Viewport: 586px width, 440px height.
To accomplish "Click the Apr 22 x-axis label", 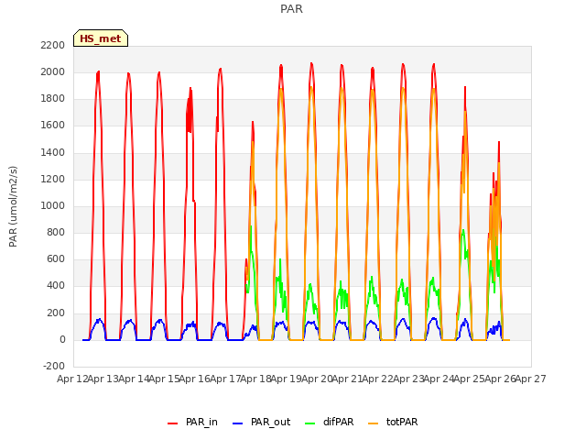I will (x=378, y=379).
